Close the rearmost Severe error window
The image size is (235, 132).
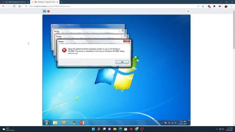click(x=121, y=25)
